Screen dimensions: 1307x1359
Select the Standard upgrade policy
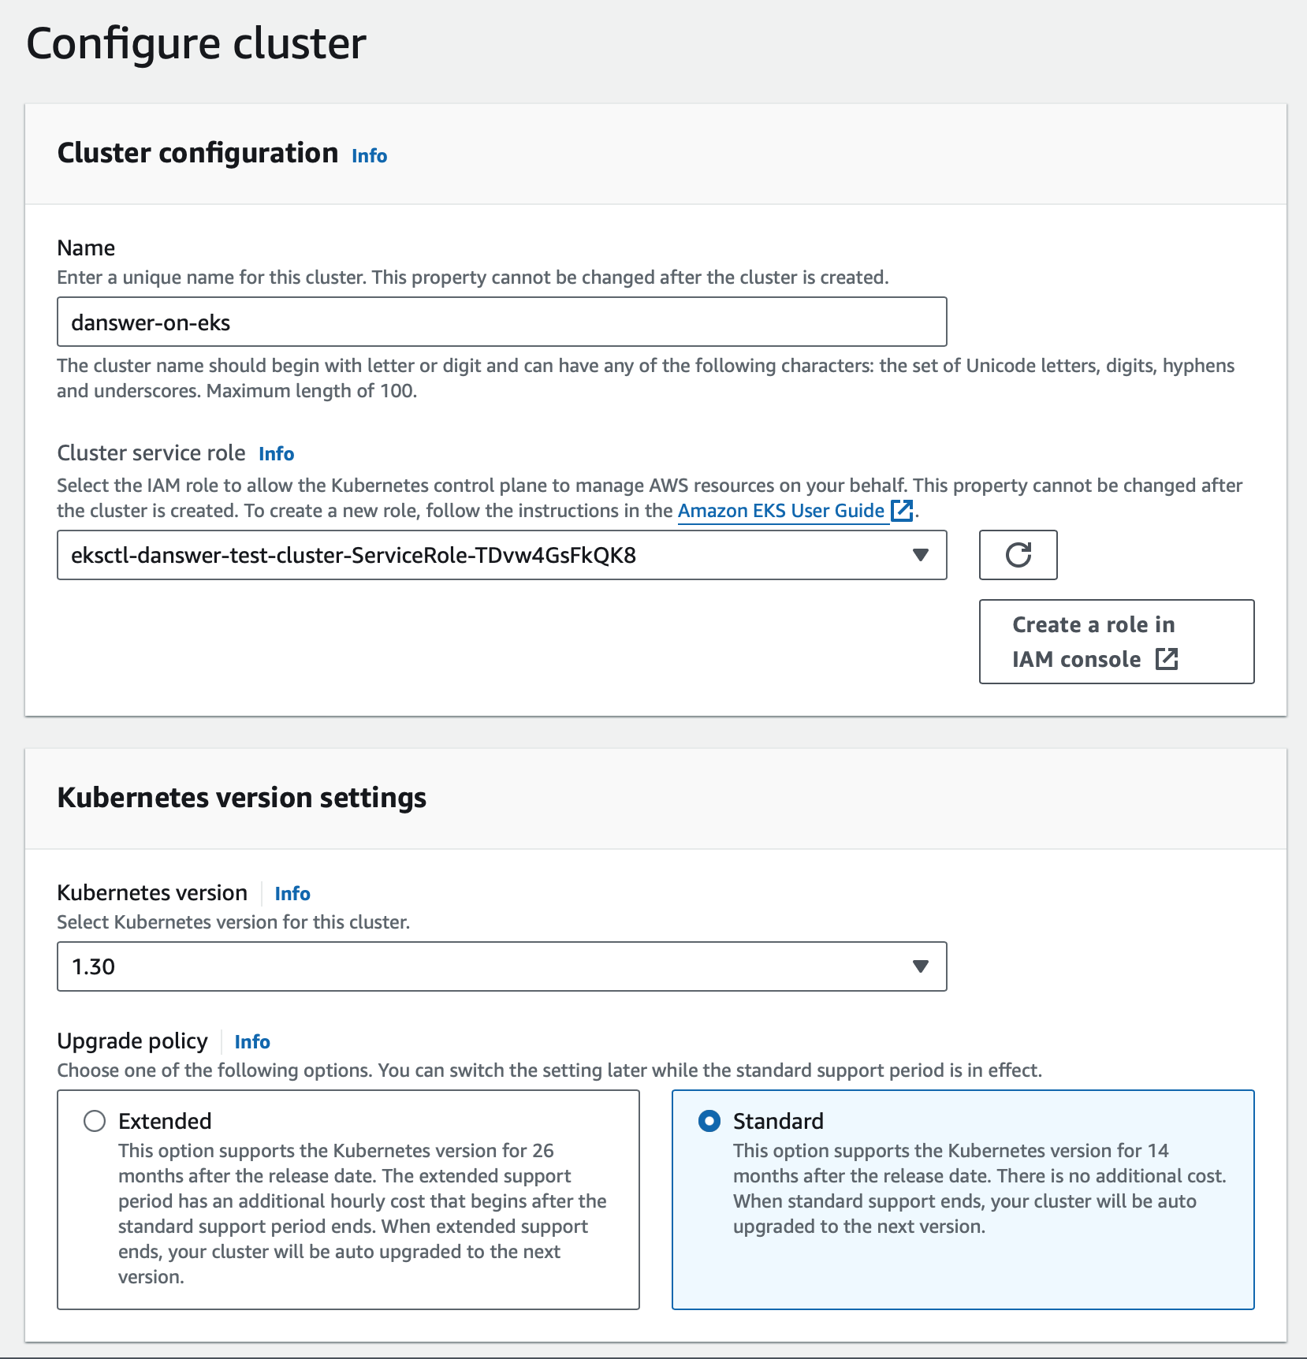(x=710, y=1120)
